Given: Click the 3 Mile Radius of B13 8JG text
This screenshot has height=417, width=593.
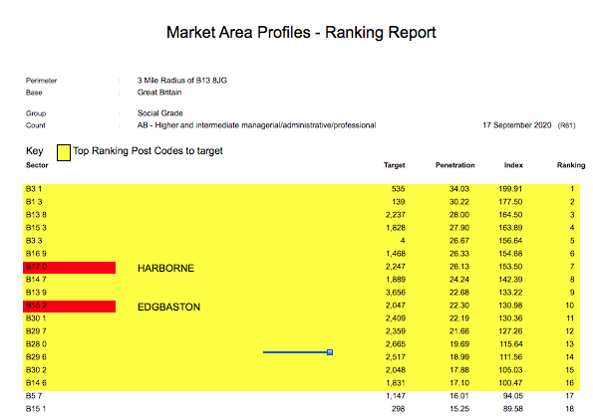Looking at the screenshot, I should 182,81.
